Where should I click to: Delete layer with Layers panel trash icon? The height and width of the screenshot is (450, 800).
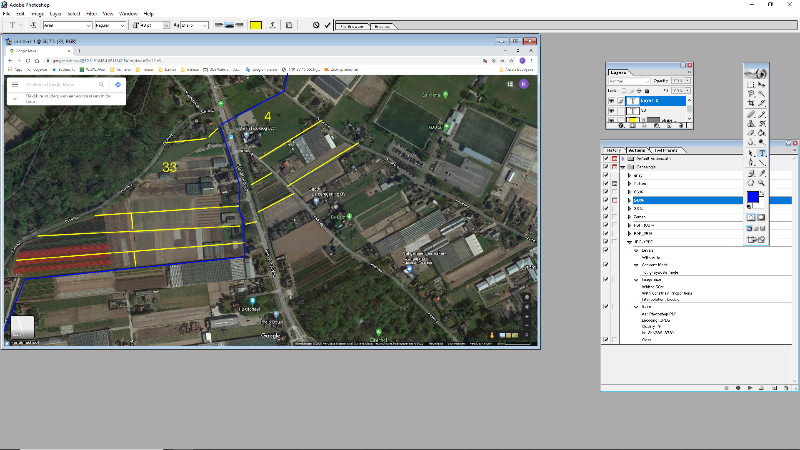tap(681, 125)
